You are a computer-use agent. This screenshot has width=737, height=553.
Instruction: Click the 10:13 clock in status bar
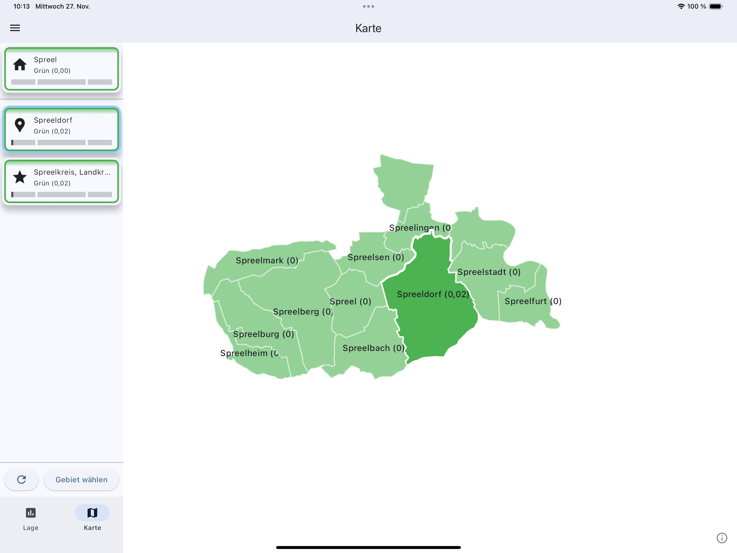(22, 6)
